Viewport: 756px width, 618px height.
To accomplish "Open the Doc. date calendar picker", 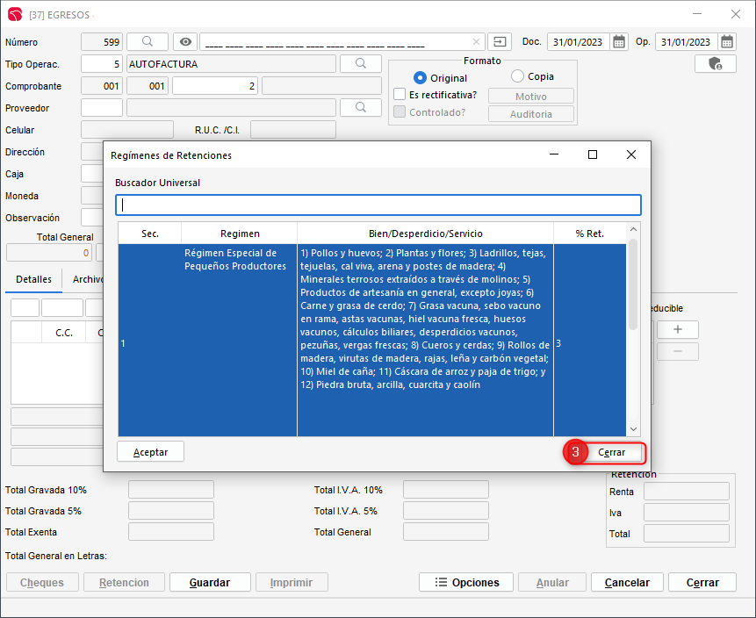I will point(619,41).
